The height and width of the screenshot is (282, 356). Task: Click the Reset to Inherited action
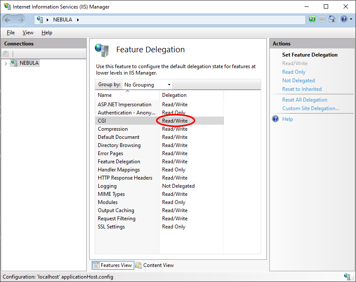[302, 89]
